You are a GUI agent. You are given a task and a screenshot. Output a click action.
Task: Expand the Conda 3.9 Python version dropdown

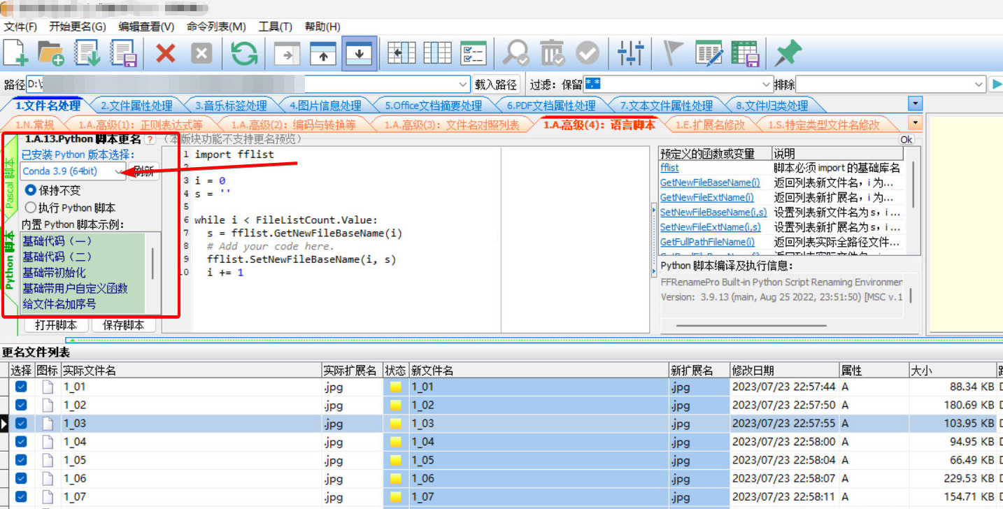(x=119, y=171)
